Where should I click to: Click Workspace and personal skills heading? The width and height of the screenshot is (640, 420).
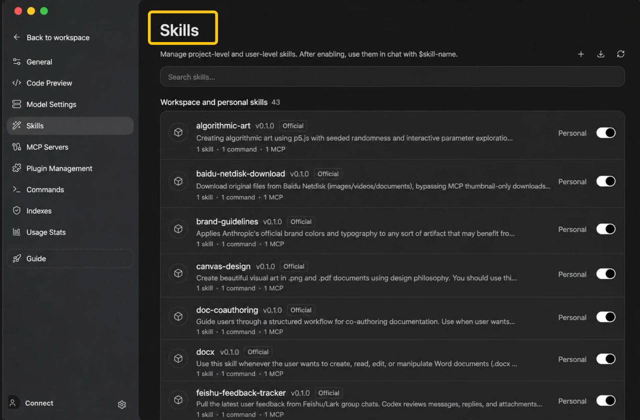[x=214, y=102]
